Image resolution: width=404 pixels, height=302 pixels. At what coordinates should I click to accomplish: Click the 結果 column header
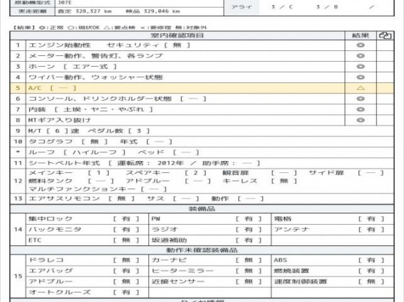click(x=361, y=35)
